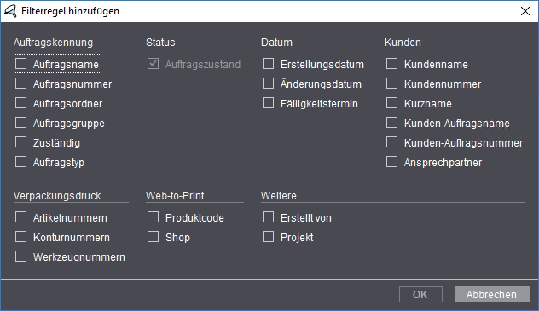539x311 pixels.
Task: Check the Auftragsgruppe option
Action: [x=21, y=122]
